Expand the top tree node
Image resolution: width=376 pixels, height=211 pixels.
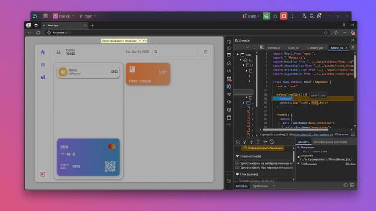237,55
